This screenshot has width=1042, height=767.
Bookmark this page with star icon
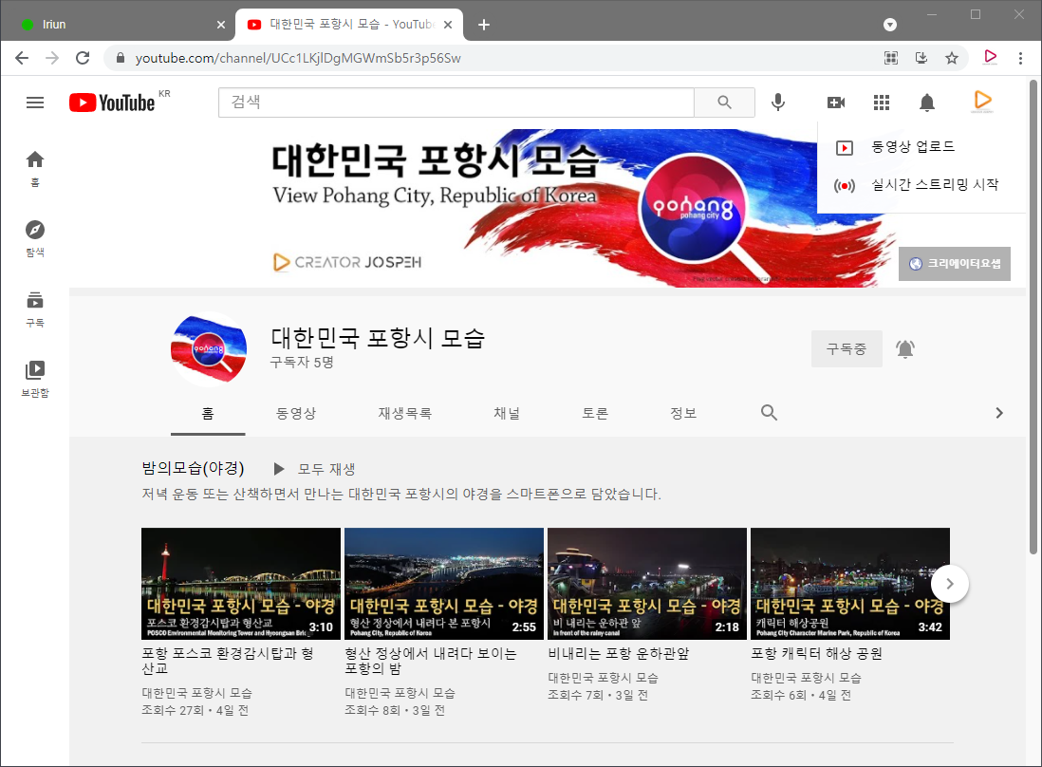click(x=952, y=58)
